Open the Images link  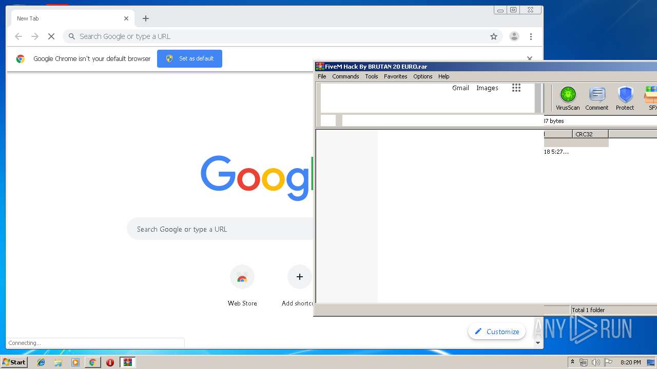[487, 88]
